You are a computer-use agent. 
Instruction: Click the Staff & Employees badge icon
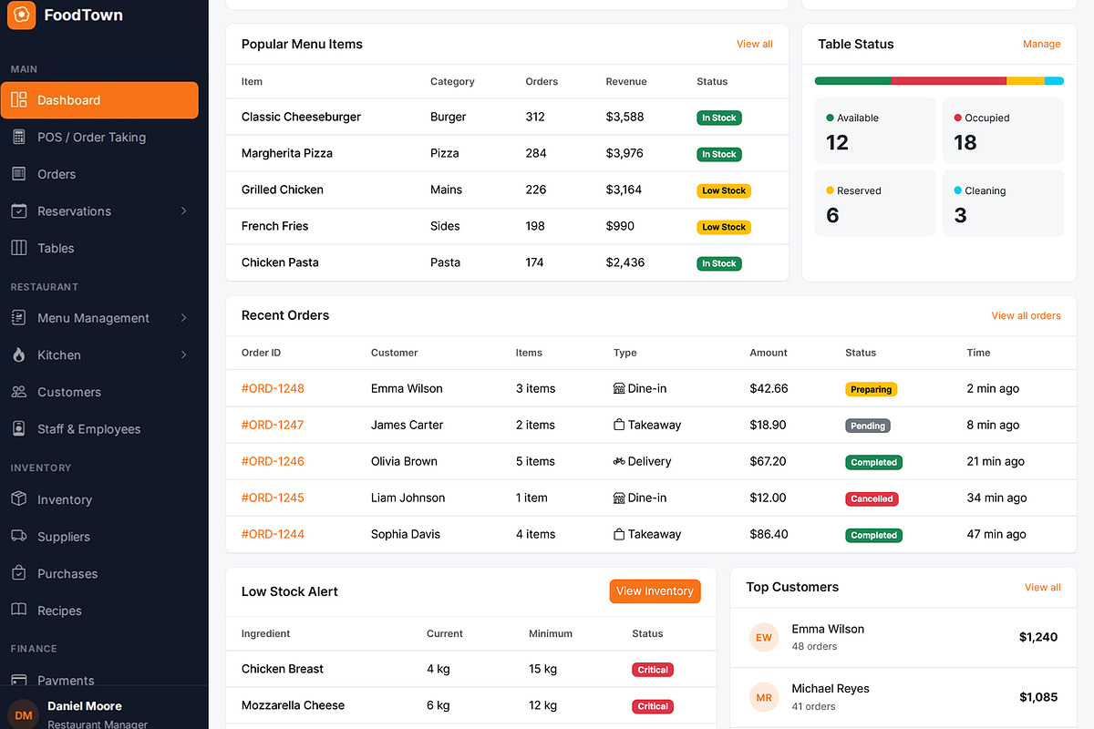coord(19,428)
